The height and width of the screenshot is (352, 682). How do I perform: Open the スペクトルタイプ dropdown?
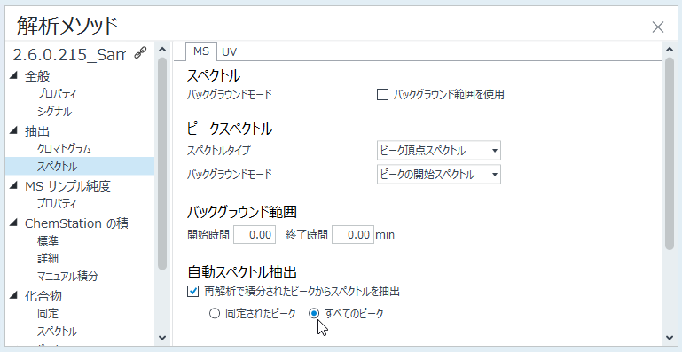[438, 151]
